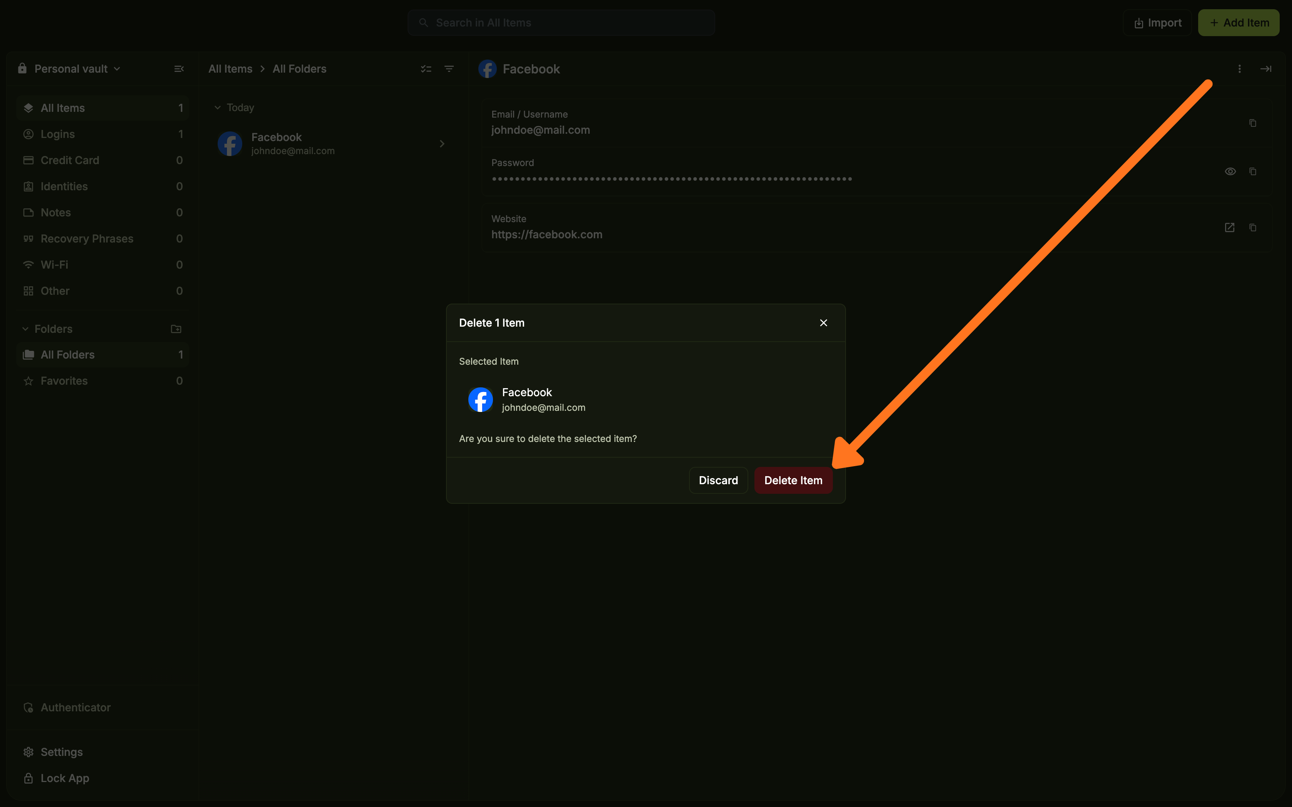Open Settings

point(53,752)
